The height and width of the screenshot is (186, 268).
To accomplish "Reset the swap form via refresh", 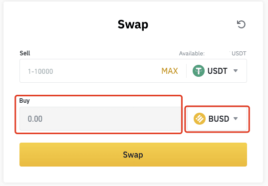I will coord(241,24).
